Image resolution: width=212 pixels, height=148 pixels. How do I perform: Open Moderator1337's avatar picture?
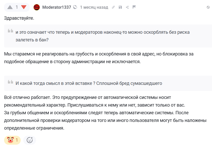click(x=37, y=7)
